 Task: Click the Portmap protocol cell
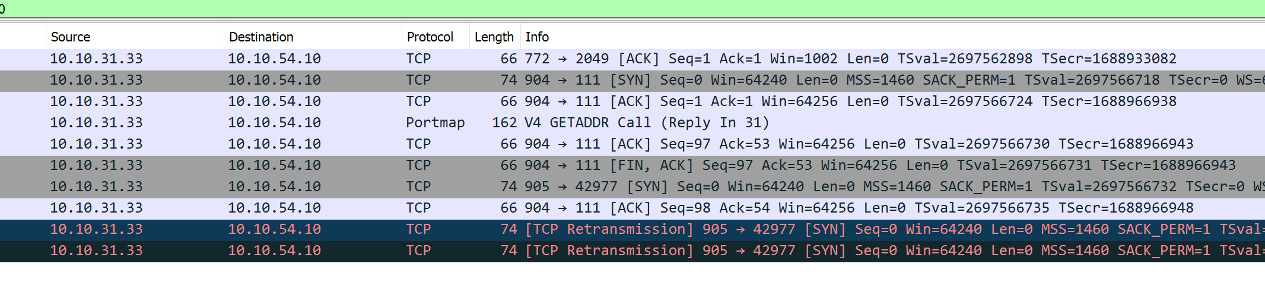[x=435, y=123]
